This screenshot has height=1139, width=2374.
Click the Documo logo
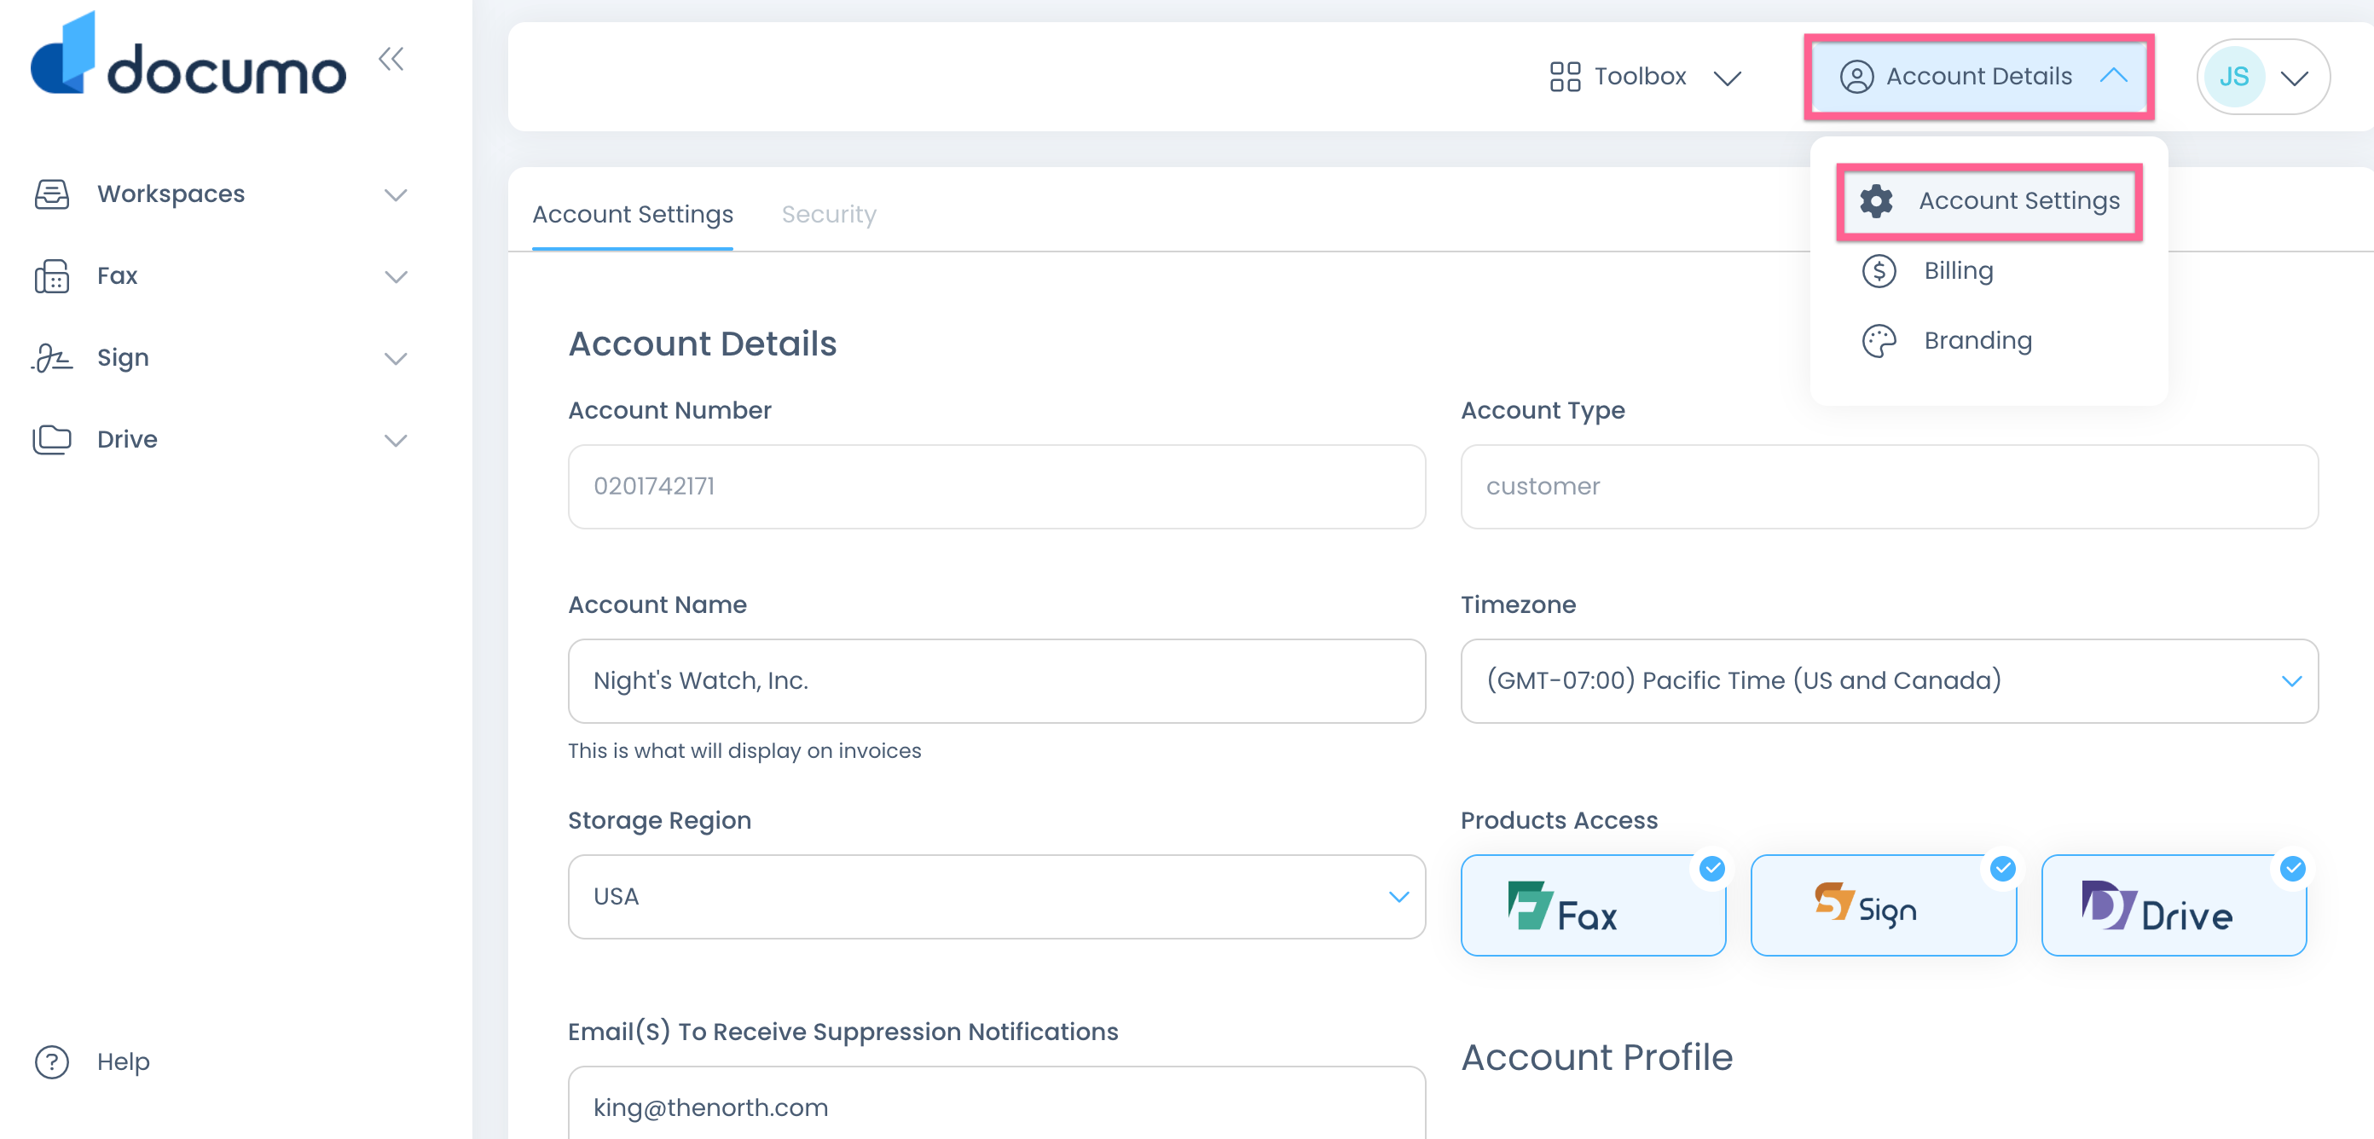pos(188,57)
